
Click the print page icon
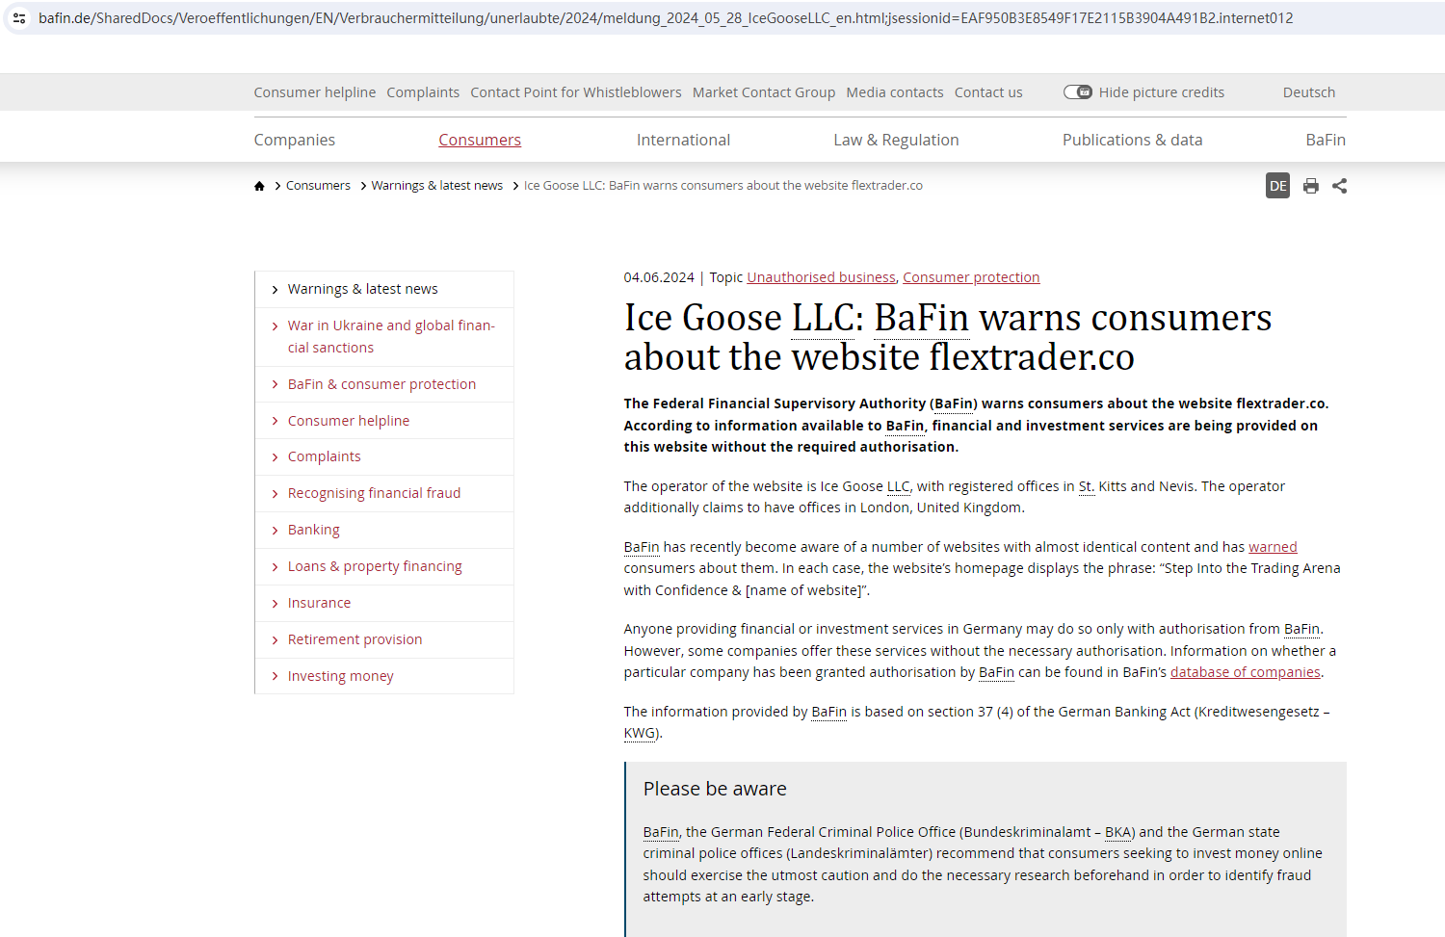pos(1311,186)
